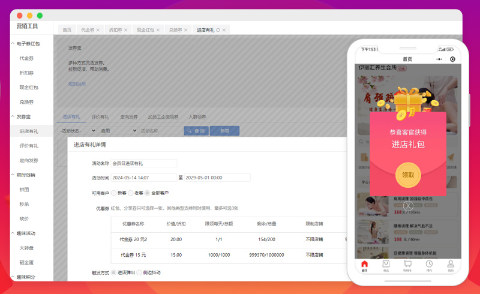Open the 活动状态 dropdown filter

click(x=77, y=131)
